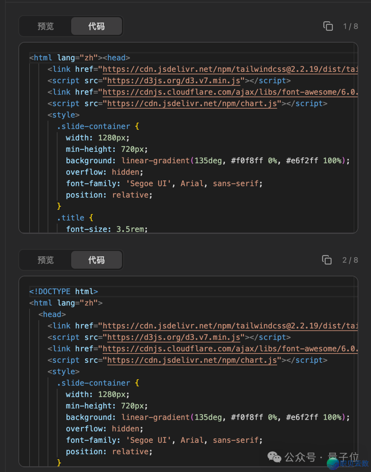This screenshot has height=472, width=371.
Task: Open chart.js CDN link in slide 2/8 code
Action: 192,360
